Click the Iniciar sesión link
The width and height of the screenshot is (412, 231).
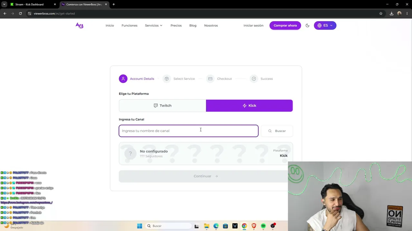pyautogui.click(x=253, y=25)
